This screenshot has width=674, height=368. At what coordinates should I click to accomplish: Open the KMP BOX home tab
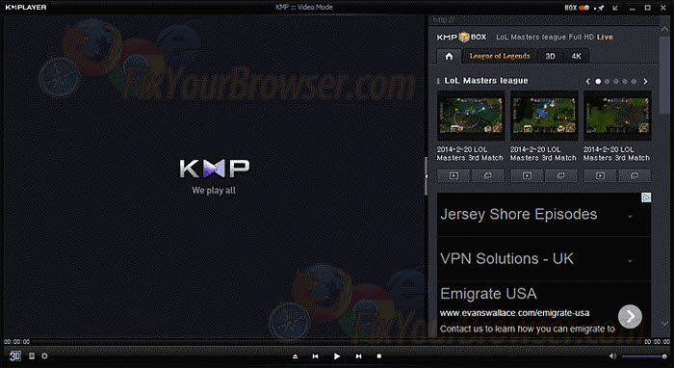[449, 56]
